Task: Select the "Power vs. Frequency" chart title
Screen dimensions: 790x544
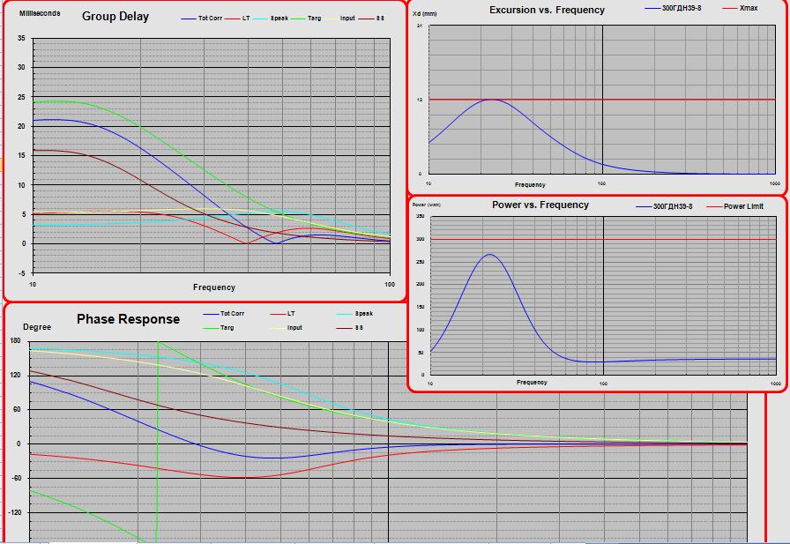Action: click(540, 205)
